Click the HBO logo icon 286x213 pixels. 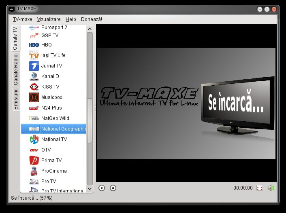tap(34, 45)
